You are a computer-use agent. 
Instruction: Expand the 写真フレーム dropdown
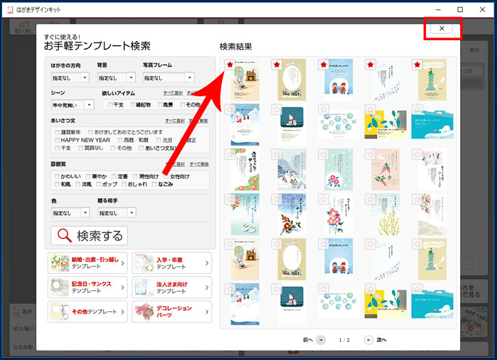169,78
